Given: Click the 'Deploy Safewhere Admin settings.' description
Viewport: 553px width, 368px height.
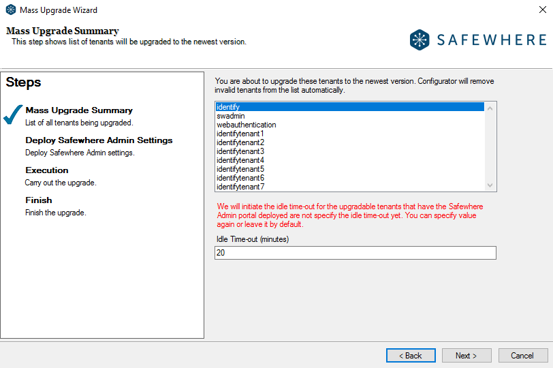Looking at the screenshot, I should (x=80, y=153).
